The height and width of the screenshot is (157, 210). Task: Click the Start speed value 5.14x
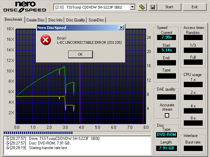tap(166, 50)
